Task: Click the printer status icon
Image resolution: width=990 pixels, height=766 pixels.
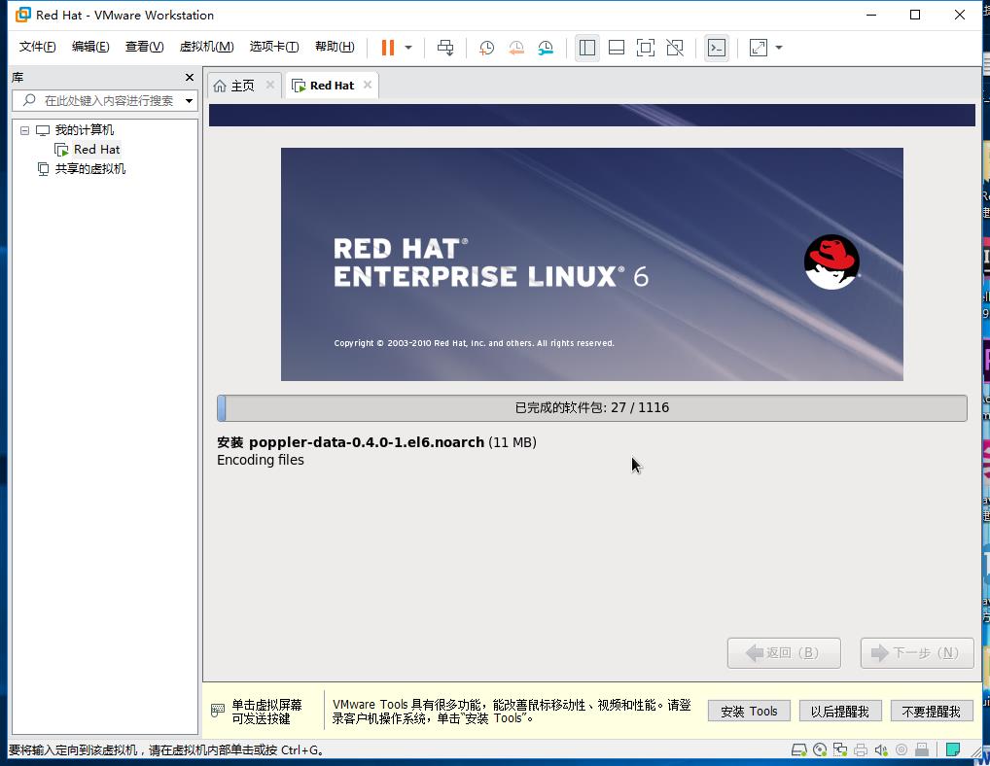Action: (861, 749)
